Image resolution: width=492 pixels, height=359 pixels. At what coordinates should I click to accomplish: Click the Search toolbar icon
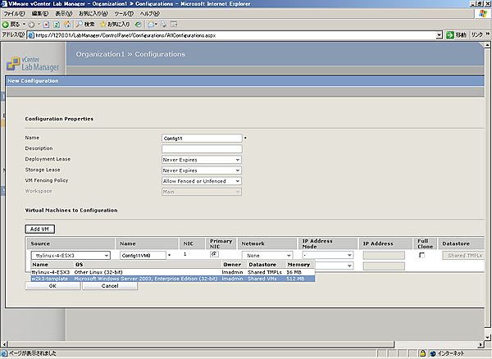tap(84, 25)
